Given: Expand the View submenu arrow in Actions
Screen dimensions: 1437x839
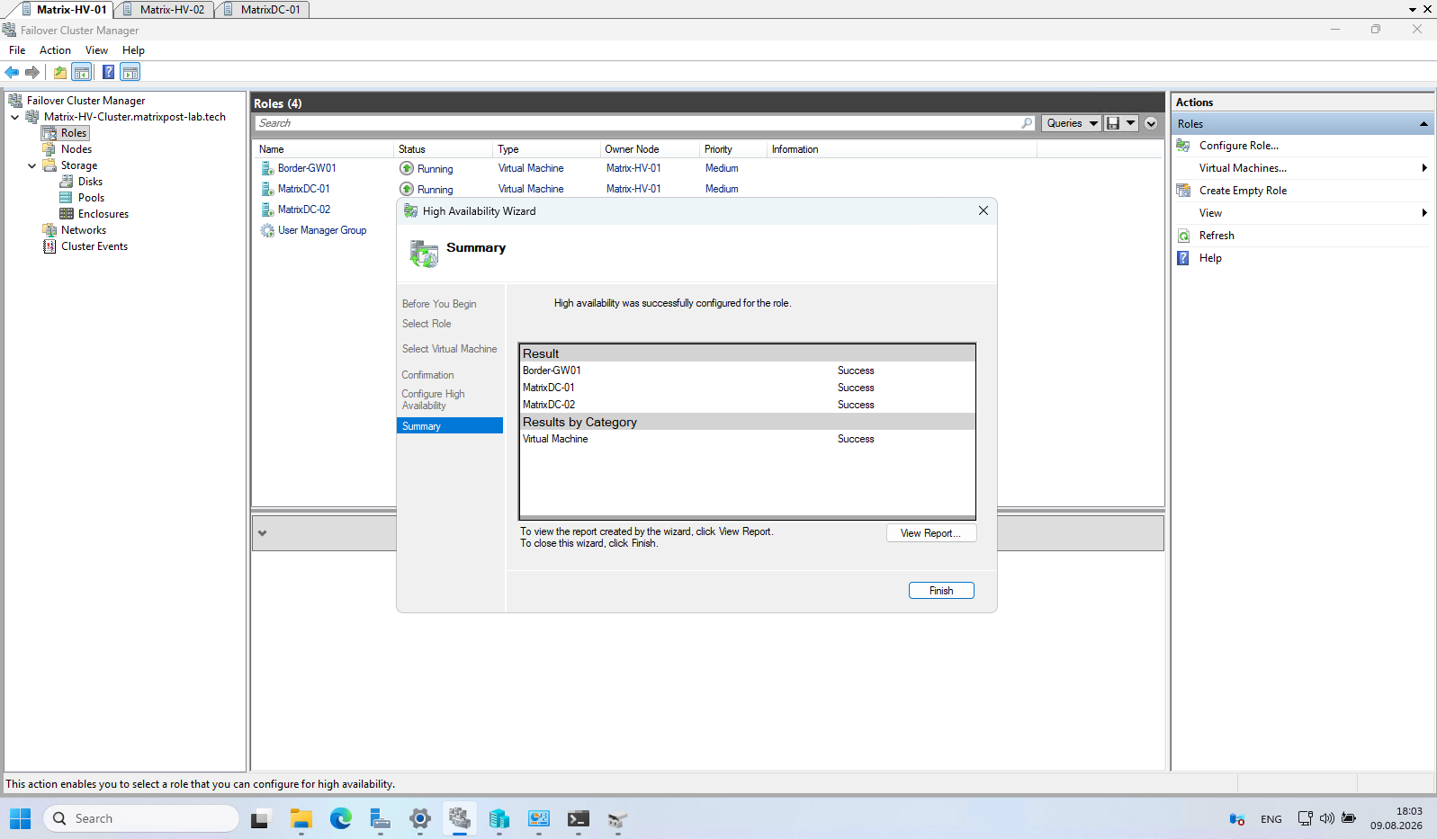Looking at the screenshot, I should tap(1424, 213).
